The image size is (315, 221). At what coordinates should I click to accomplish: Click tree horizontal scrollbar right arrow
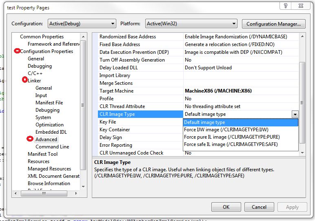(76, 193)
